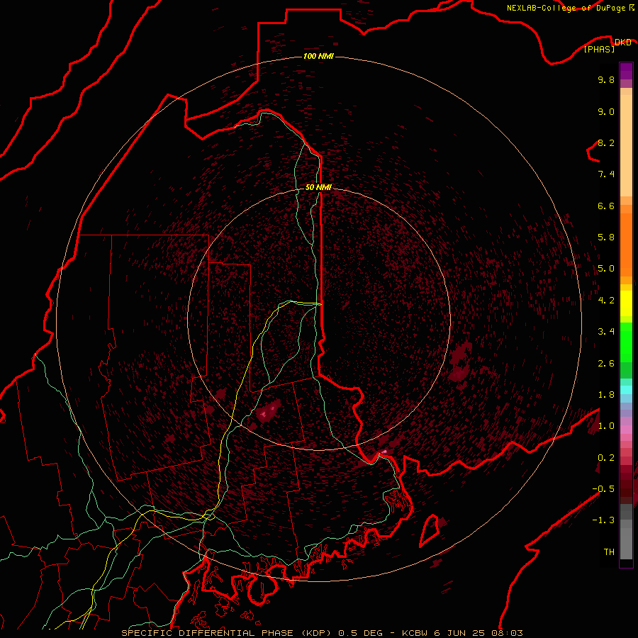
Task: Pick the cyan color bar segment
Action: coord(626,390)
